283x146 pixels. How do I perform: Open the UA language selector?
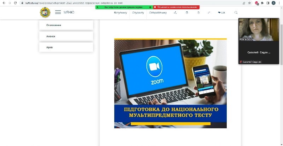pos(221,12)
